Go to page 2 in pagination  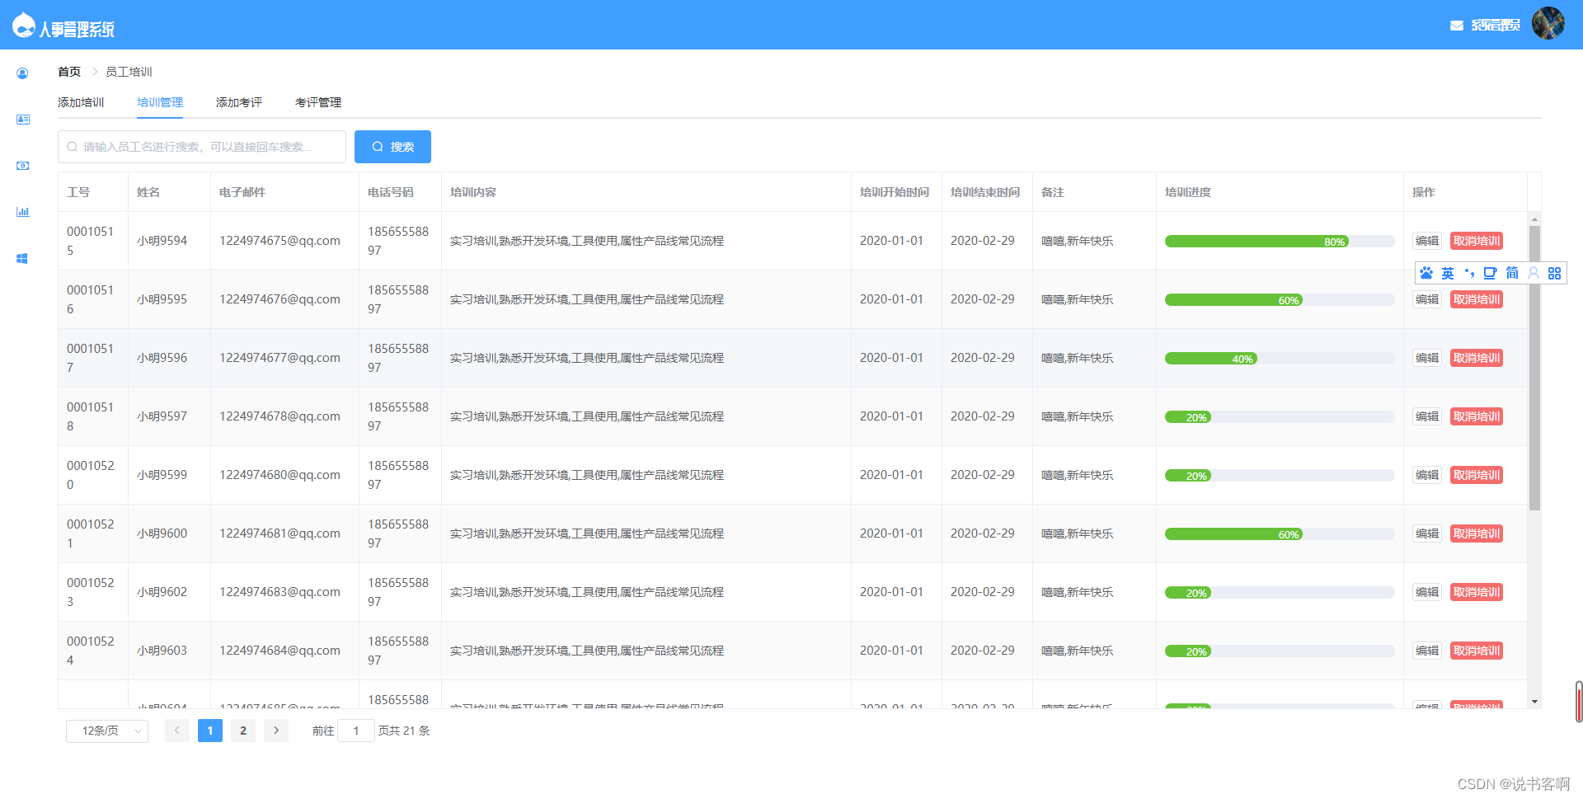(x=243, y=731)
